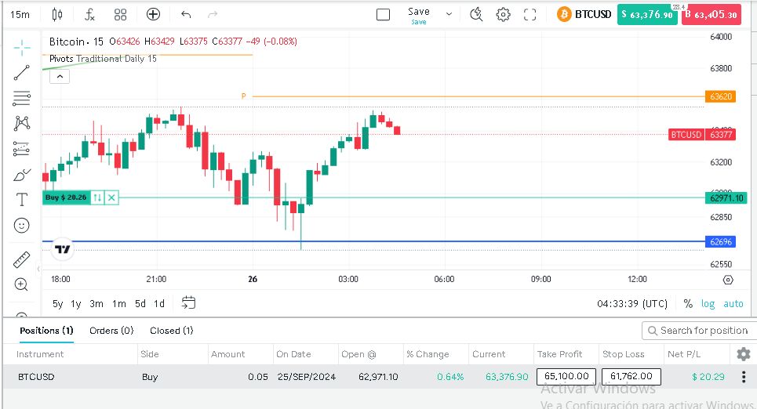Sort by % Change column header
Image resolution: width=757 pixels, height=409 pixels.
point(428,354)
